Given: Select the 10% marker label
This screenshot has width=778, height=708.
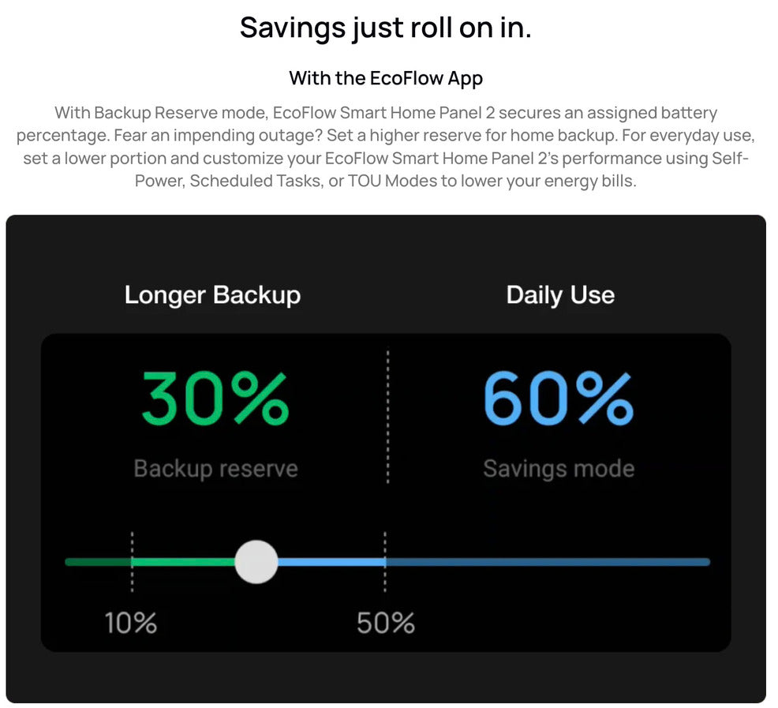Looking at the screenshot, I should click(x=131, y=624).
